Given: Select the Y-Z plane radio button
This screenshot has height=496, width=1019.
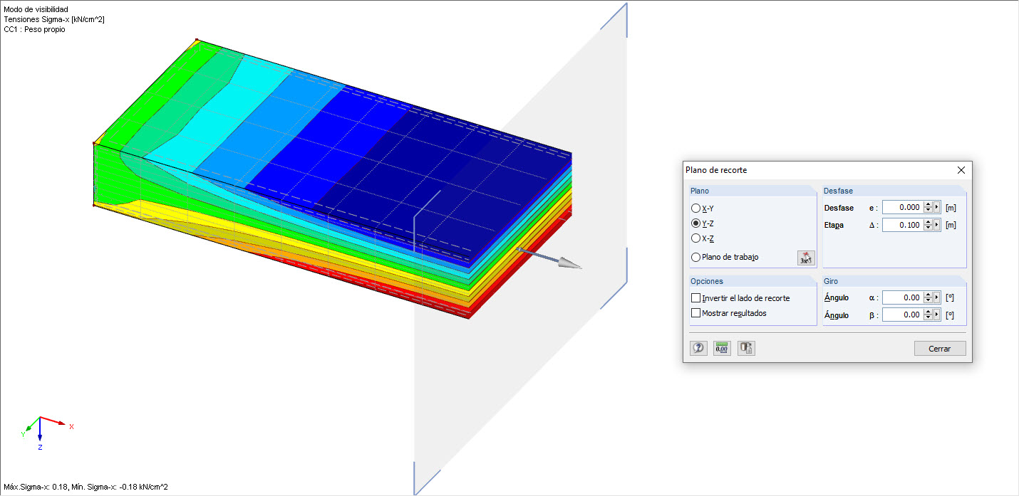Looking at the screenshot, I should pos(695,223).
